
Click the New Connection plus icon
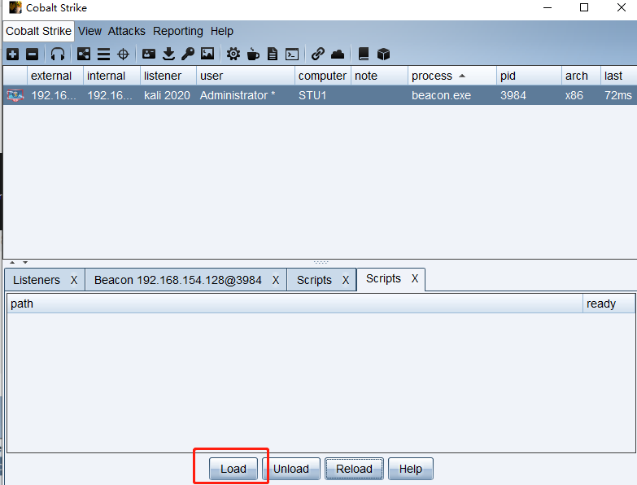[12, 54]
